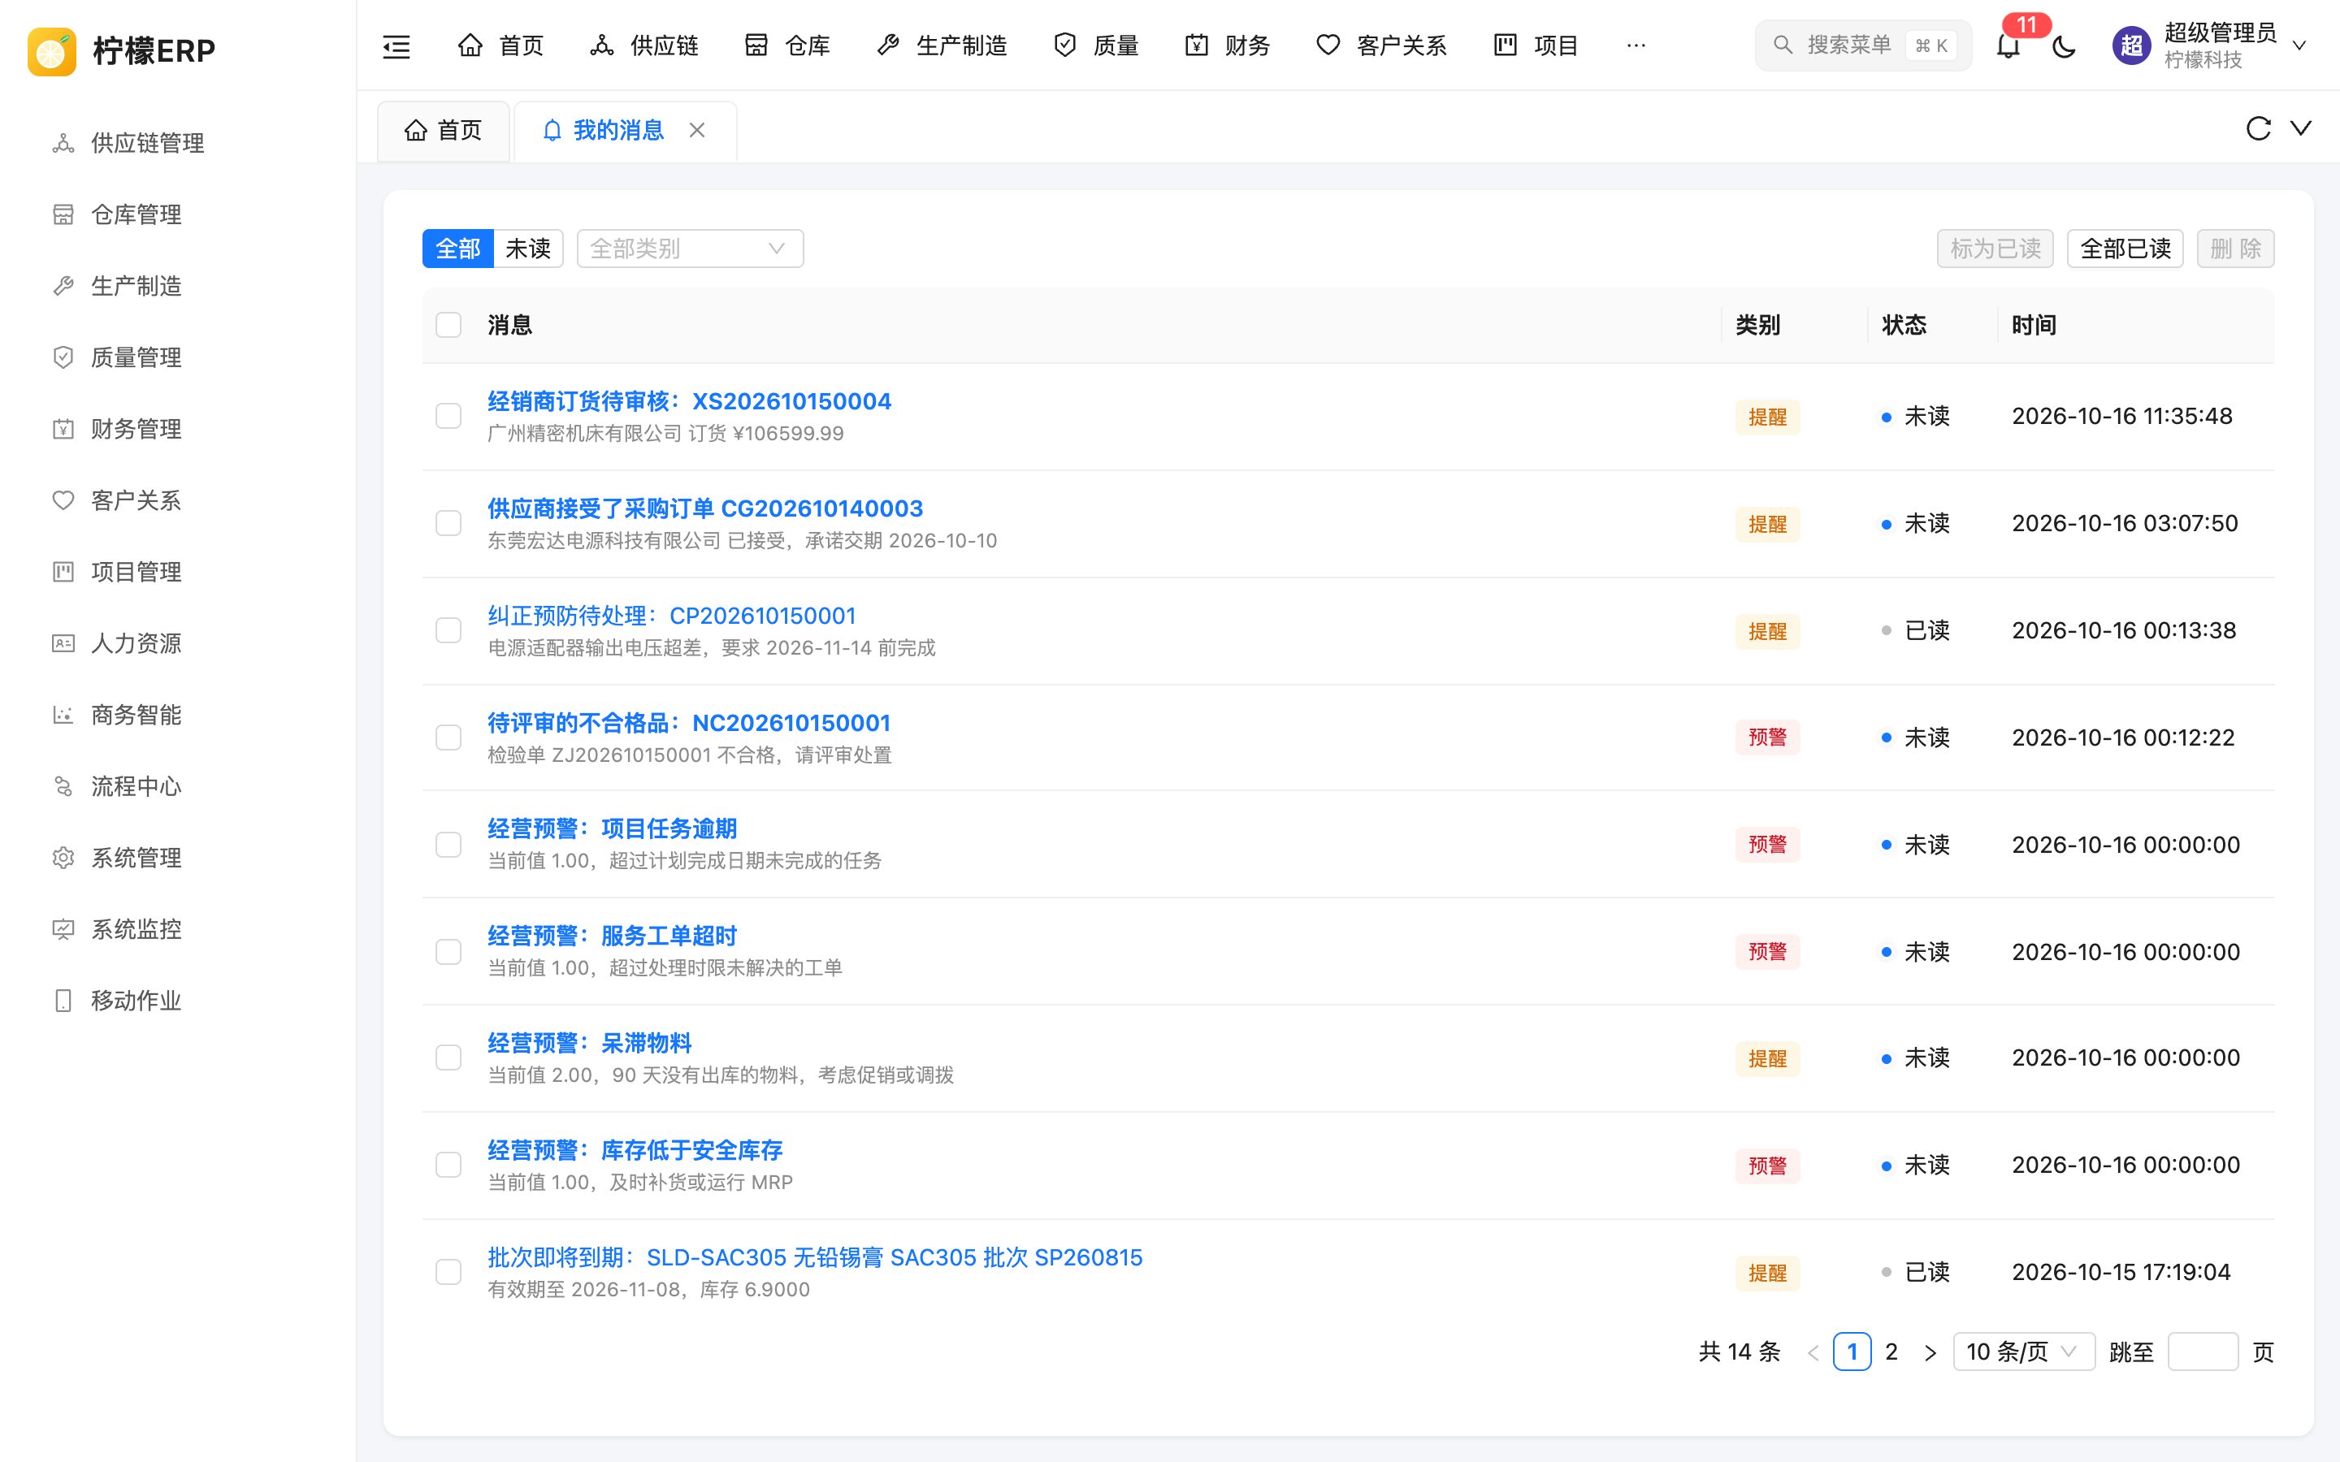Click the 标为已读 button
The height and width of the screenshot is (1462, 2340).
(1995, 249)
